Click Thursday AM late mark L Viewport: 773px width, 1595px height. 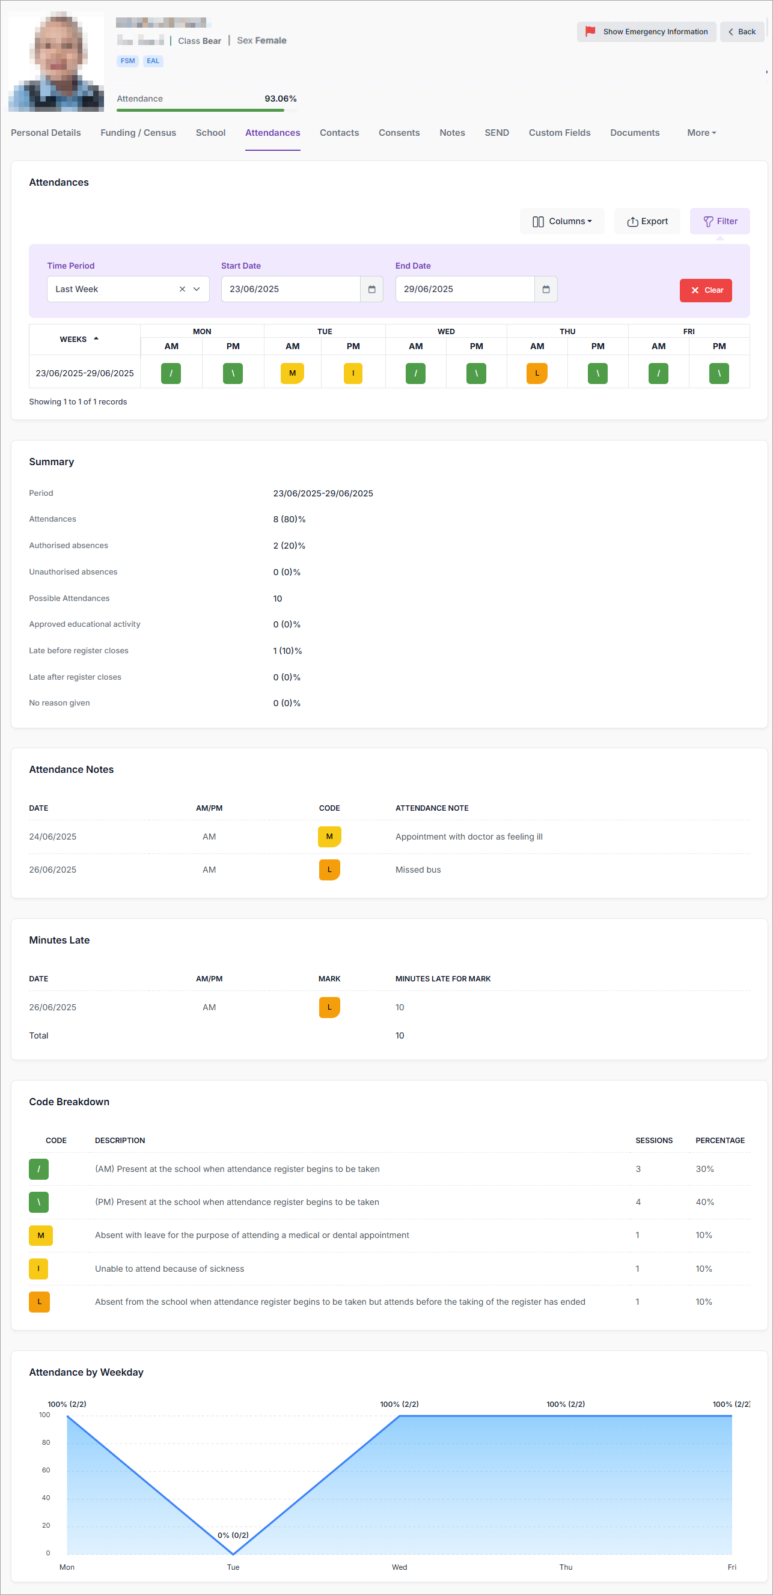coord(536,373)
